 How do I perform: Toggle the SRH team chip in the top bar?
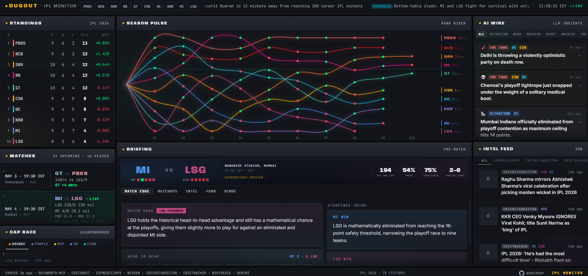pos(114,6)
